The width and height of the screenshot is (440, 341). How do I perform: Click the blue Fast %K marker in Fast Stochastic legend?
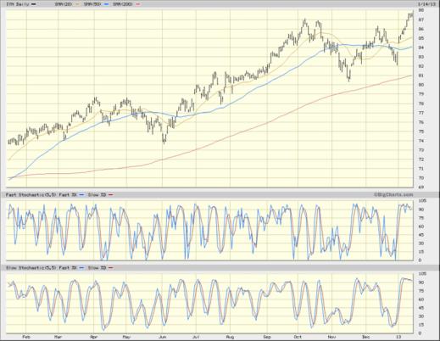tap(81, 195)
